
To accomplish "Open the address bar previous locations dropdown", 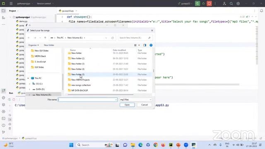I will [106, 38].
